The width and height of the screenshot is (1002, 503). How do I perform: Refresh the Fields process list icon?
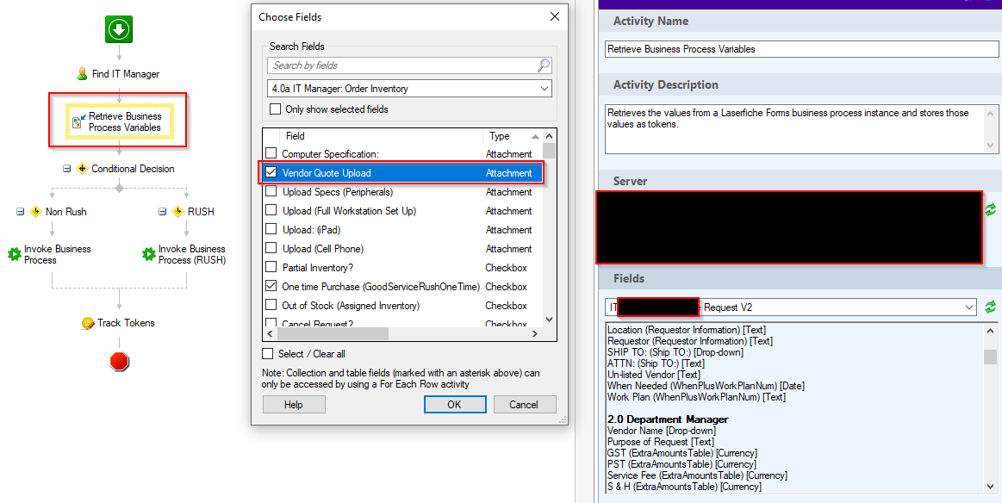[x=990, y=307]
